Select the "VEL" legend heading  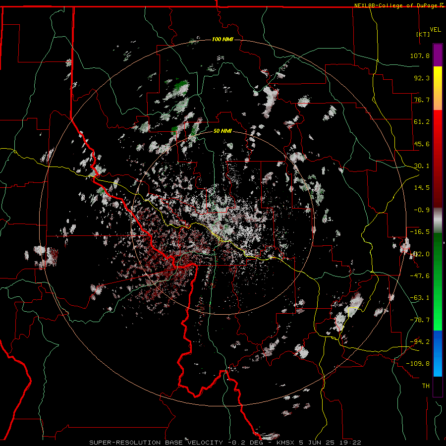pos(435,30)
